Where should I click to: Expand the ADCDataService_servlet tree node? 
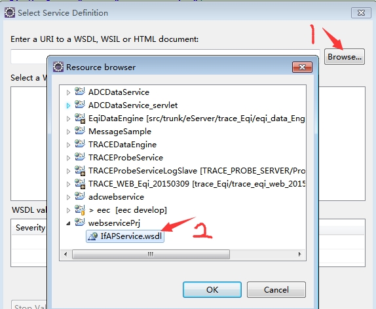[68, 105]
